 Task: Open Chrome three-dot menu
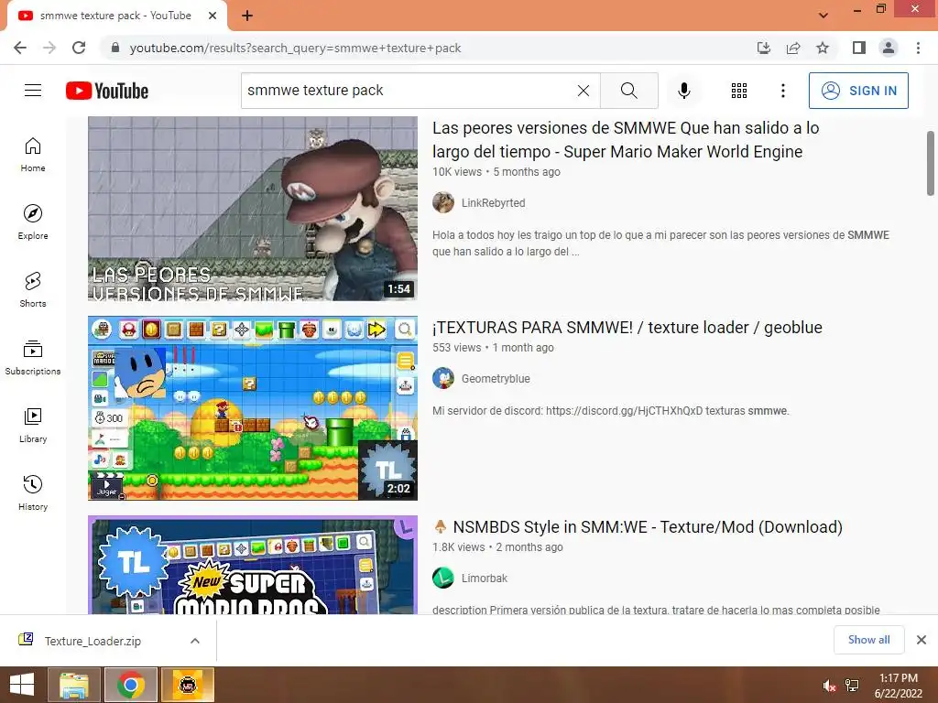coord(918,48)
